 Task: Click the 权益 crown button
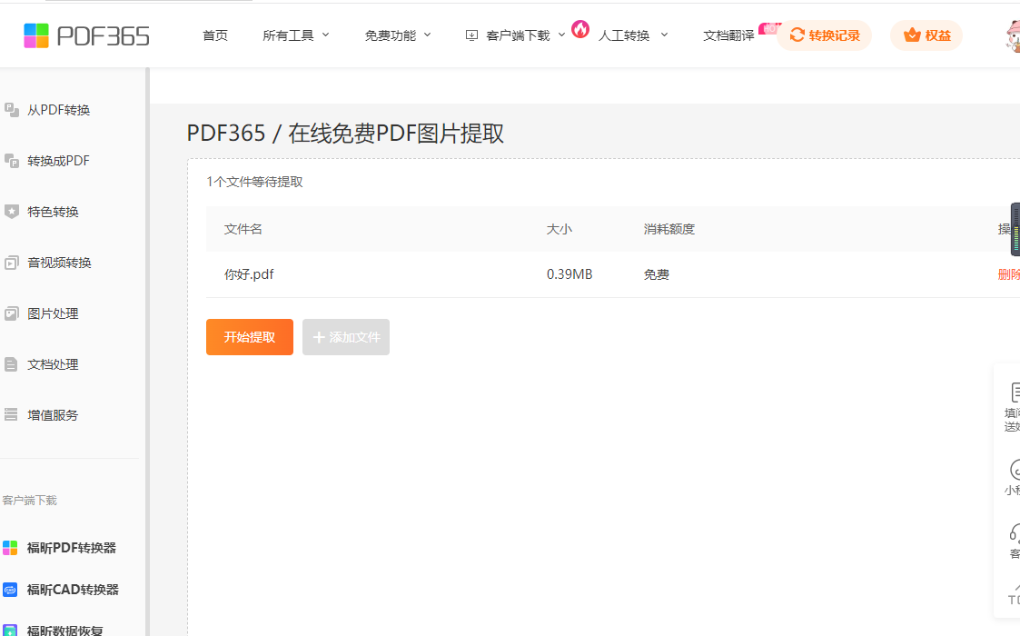(926, 35)
